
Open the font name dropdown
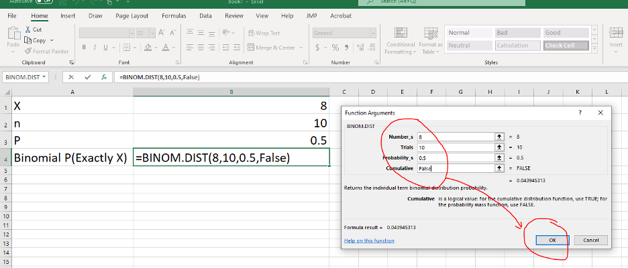(132, 33)
